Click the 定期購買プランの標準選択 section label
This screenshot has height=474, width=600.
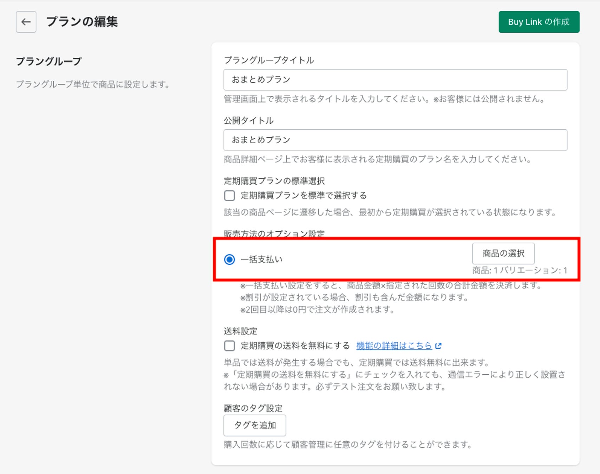[x=274, y=181]
